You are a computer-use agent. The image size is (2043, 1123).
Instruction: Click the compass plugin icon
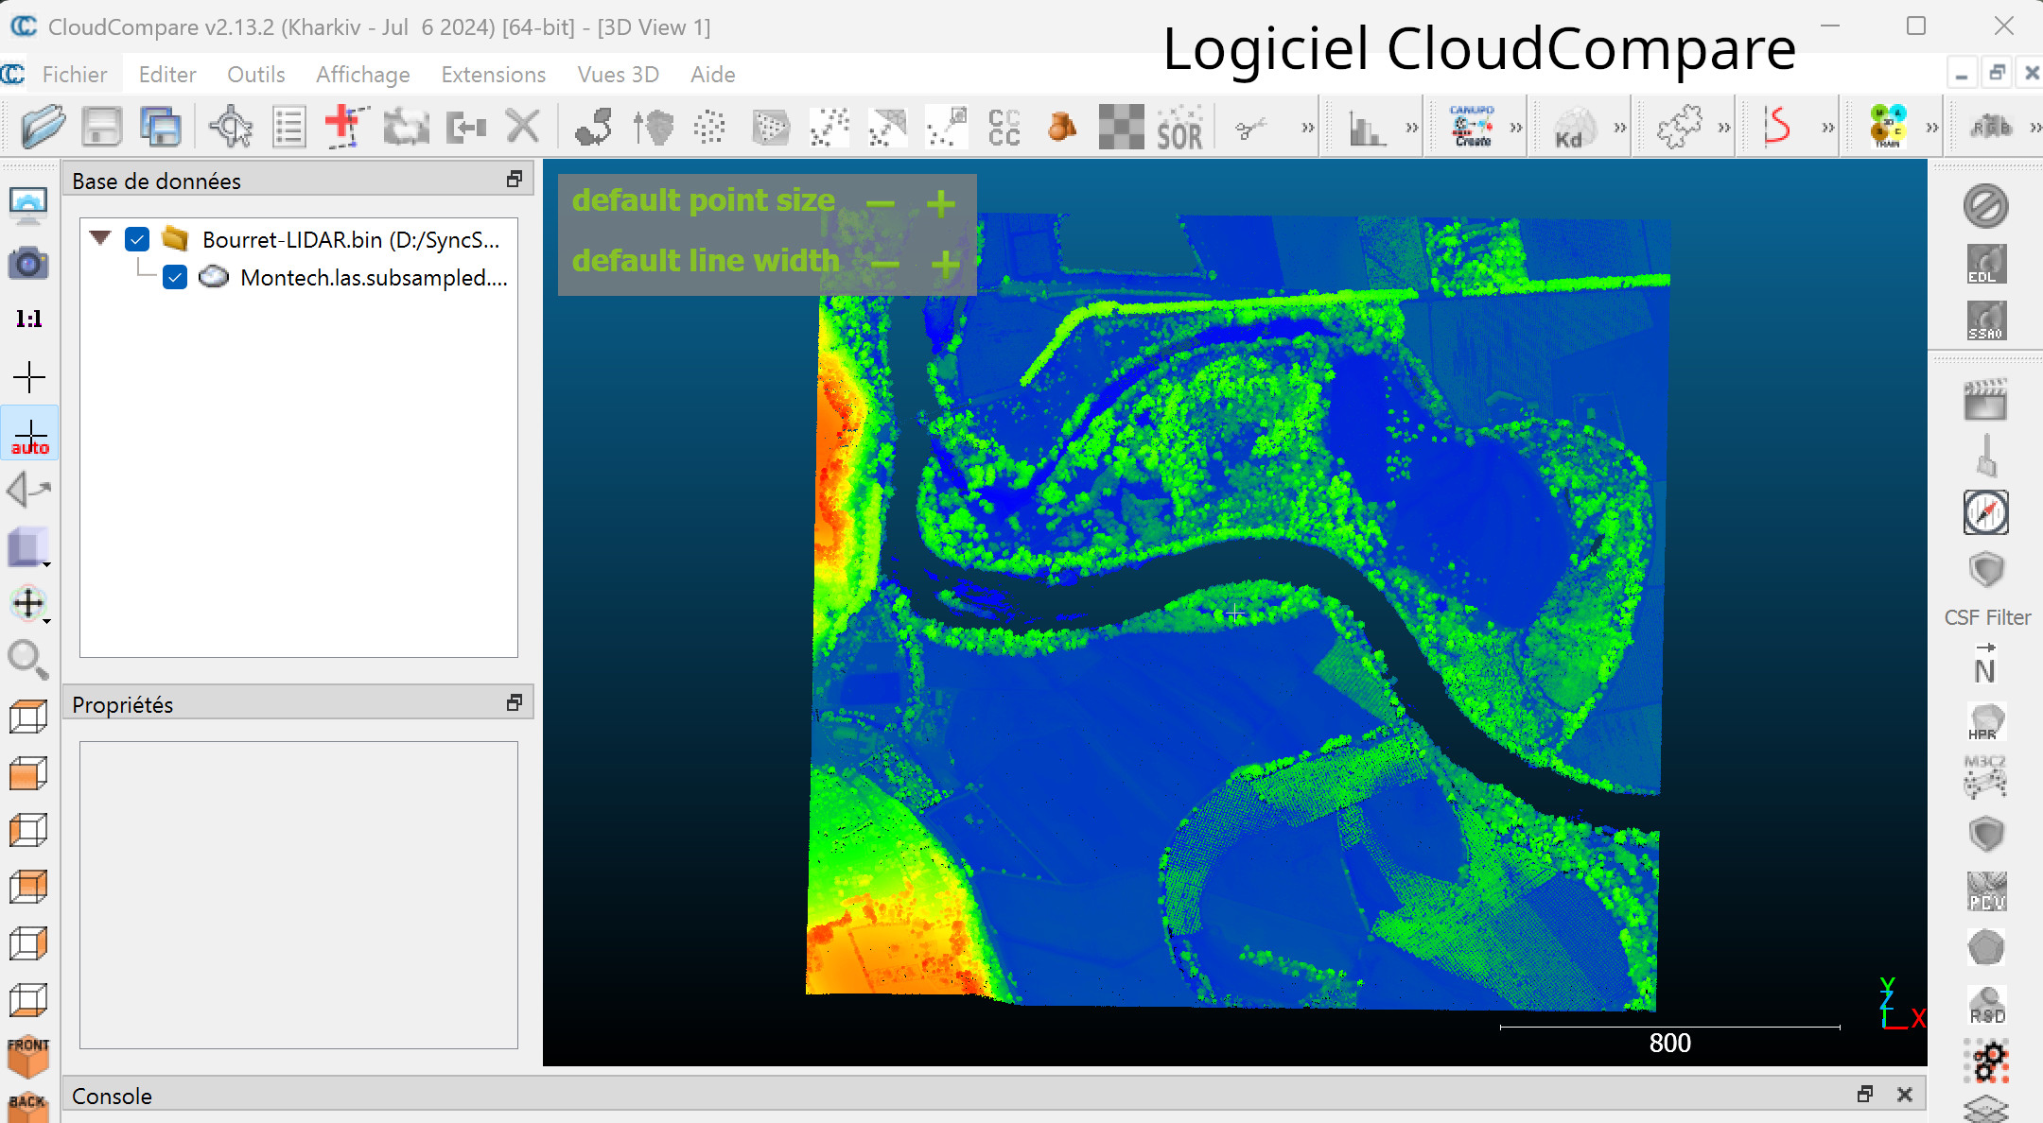point(1985,512)
